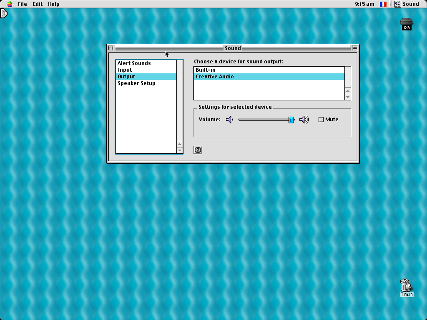Open the Edit menu

click(37, 4)
